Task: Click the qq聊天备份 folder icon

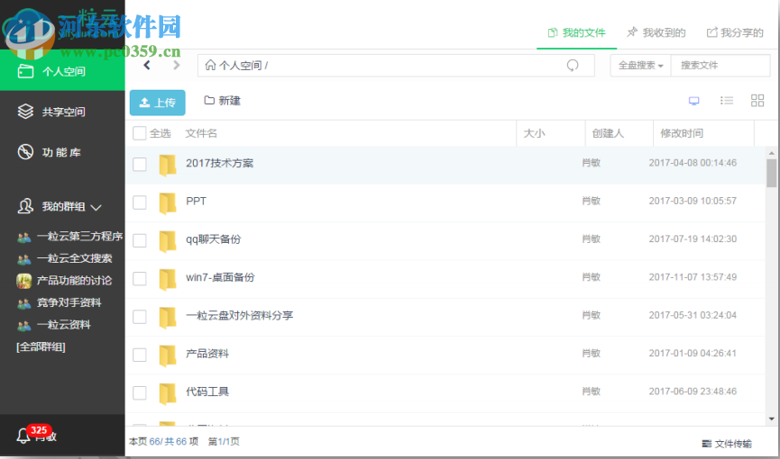Action: click(168, 241)
